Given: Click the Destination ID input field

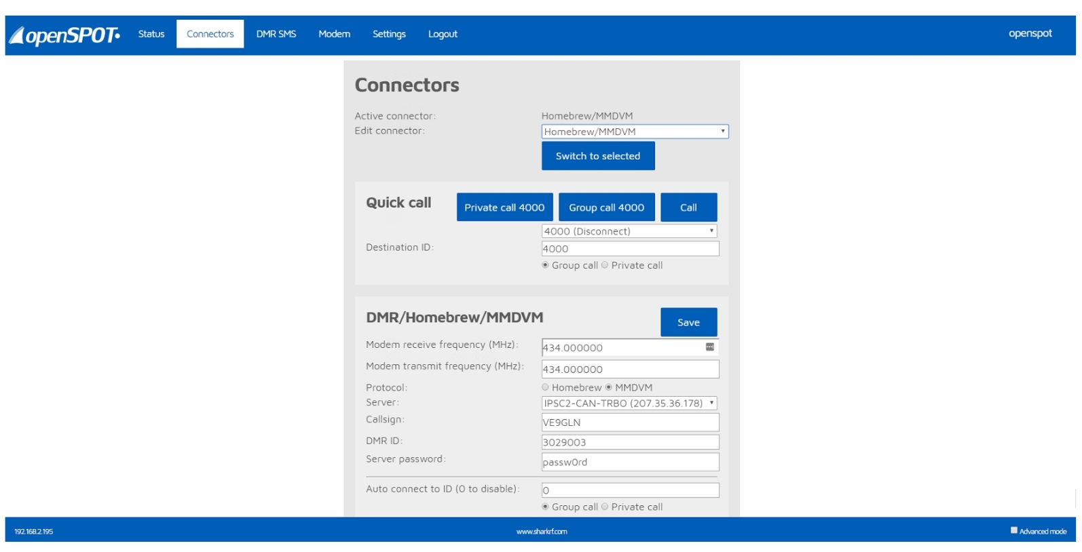Looking at the screenshot, I should 630,249.
